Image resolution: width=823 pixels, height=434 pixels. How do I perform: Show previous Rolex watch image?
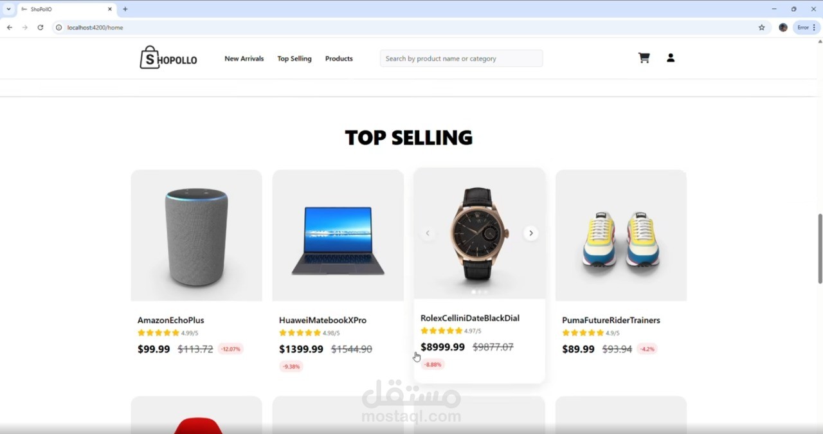428,233
